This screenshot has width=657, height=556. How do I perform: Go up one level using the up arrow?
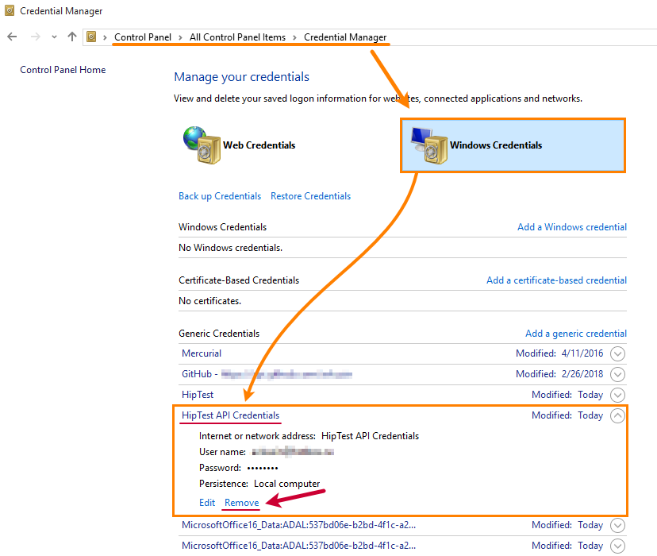tap(71, 37)
